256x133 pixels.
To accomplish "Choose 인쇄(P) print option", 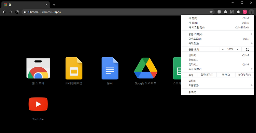I will (218, 55).
